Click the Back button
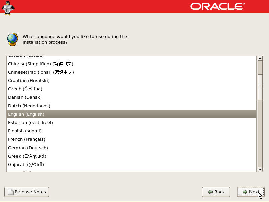 (216, 192)
